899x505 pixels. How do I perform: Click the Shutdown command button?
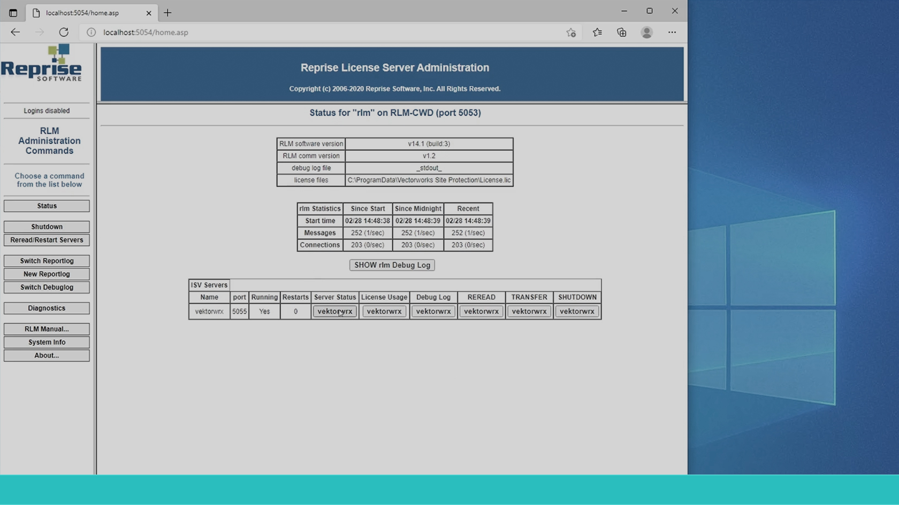coord(47,227)
